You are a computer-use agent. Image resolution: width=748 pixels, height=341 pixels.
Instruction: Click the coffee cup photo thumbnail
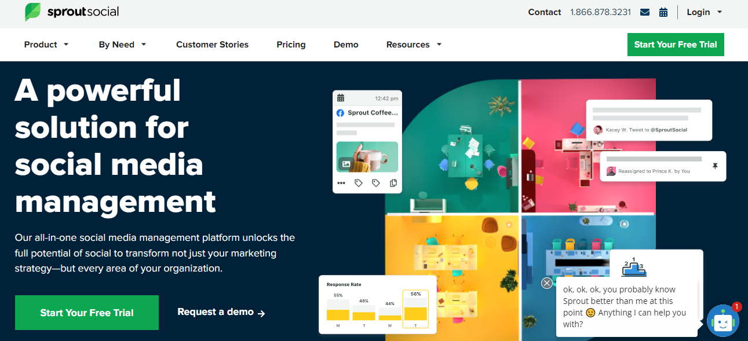coord(367,157)
